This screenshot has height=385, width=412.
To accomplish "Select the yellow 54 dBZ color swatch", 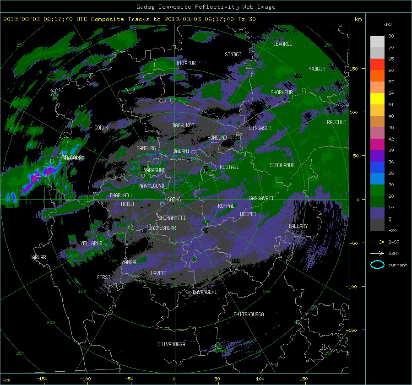I will pyautogui.click(x=377, y=98).
